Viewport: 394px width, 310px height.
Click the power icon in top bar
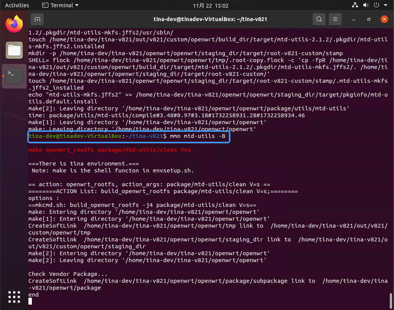pyautogui.click(x=376, y=5)
